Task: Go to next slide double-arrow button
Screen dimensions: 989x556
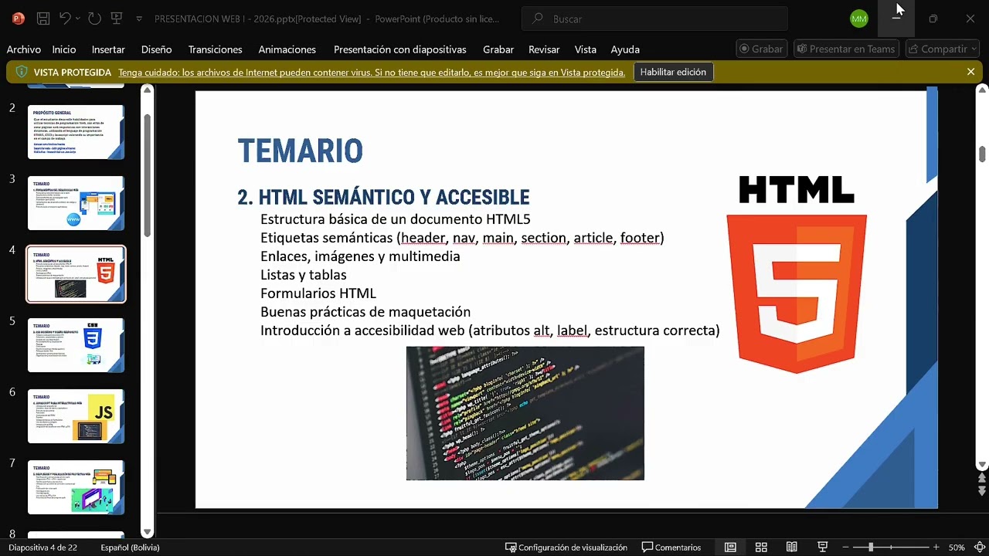Action: 982,491
